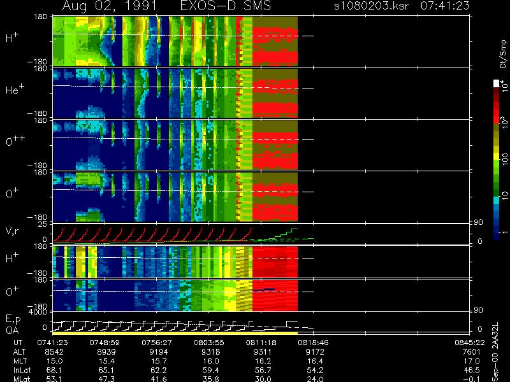The image size is (510, 382).
Task: Click the "25" axis label above V,r
Action: click(44, 224)
